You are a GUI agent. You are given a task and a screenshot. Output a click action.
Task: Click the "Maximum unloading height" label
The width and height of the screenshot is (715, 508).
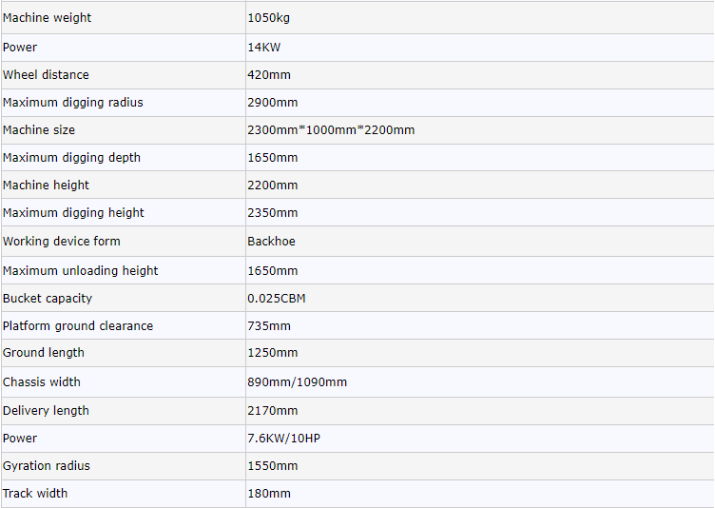tap(81, 270)
